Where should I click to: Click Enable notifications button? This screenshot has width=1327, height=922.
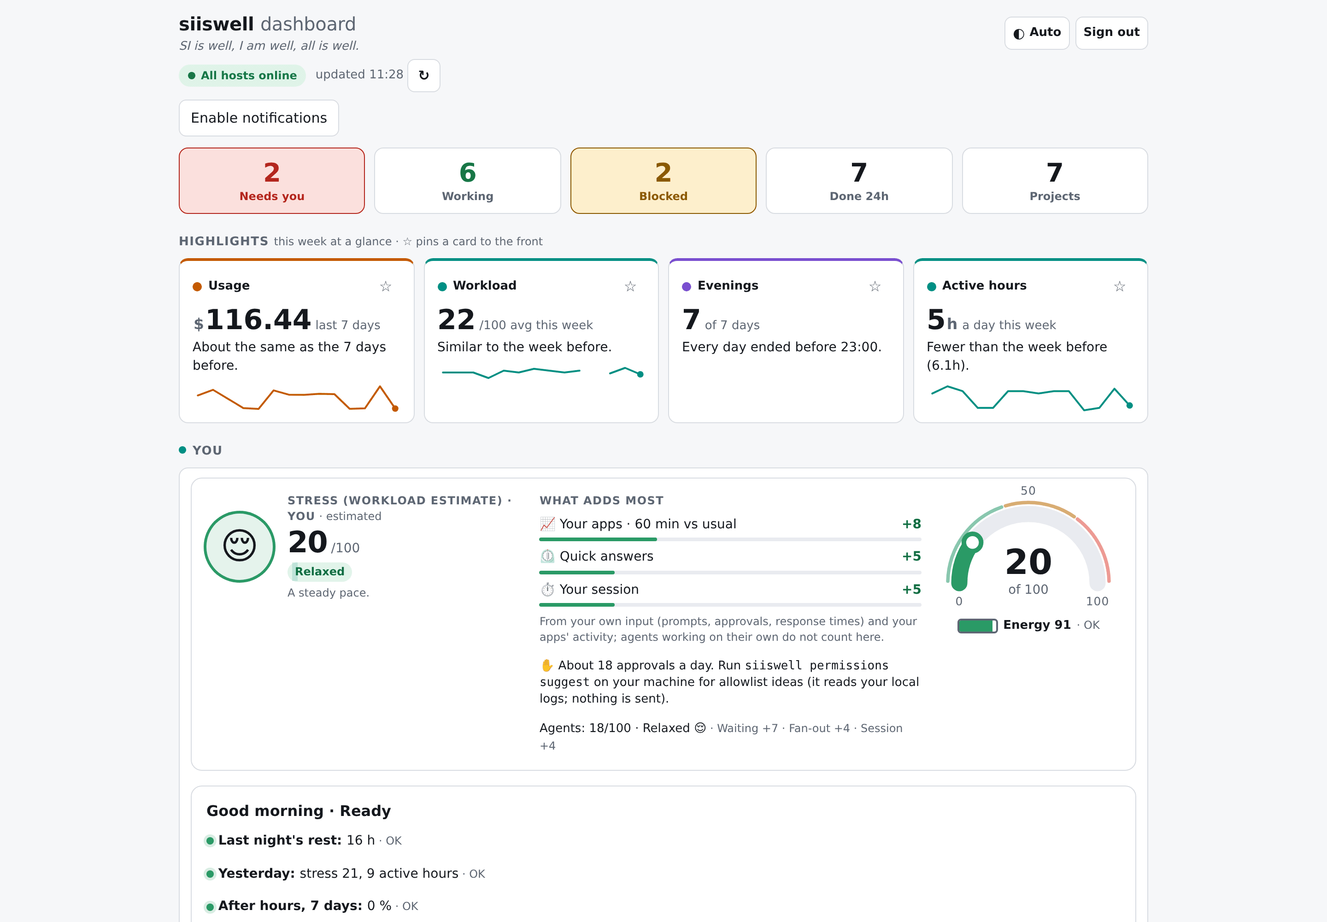(258, 118)
